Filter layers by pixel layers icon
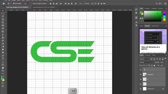This screenshot has width=168, height=94. pyautogui.click(x=151, y=59)
